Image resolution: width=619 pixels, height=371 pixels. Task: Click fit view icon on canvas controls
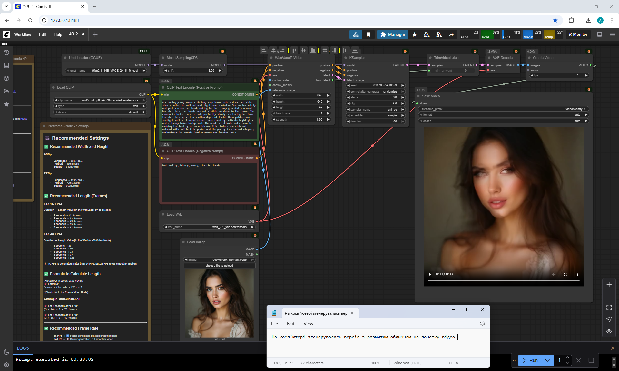609,308
